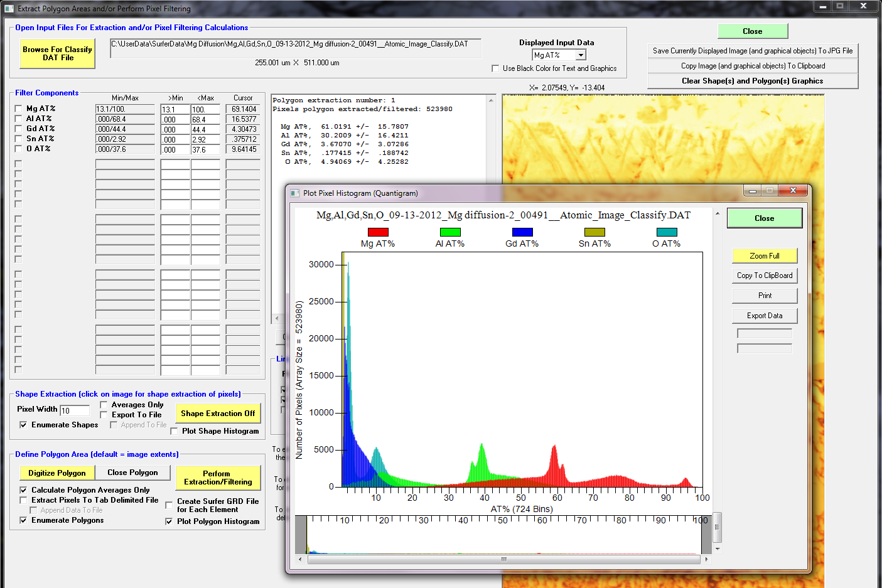Uncheck Plot Polygon Histogram option
Screen dimensions: 882x588
(x=169, y=521)
